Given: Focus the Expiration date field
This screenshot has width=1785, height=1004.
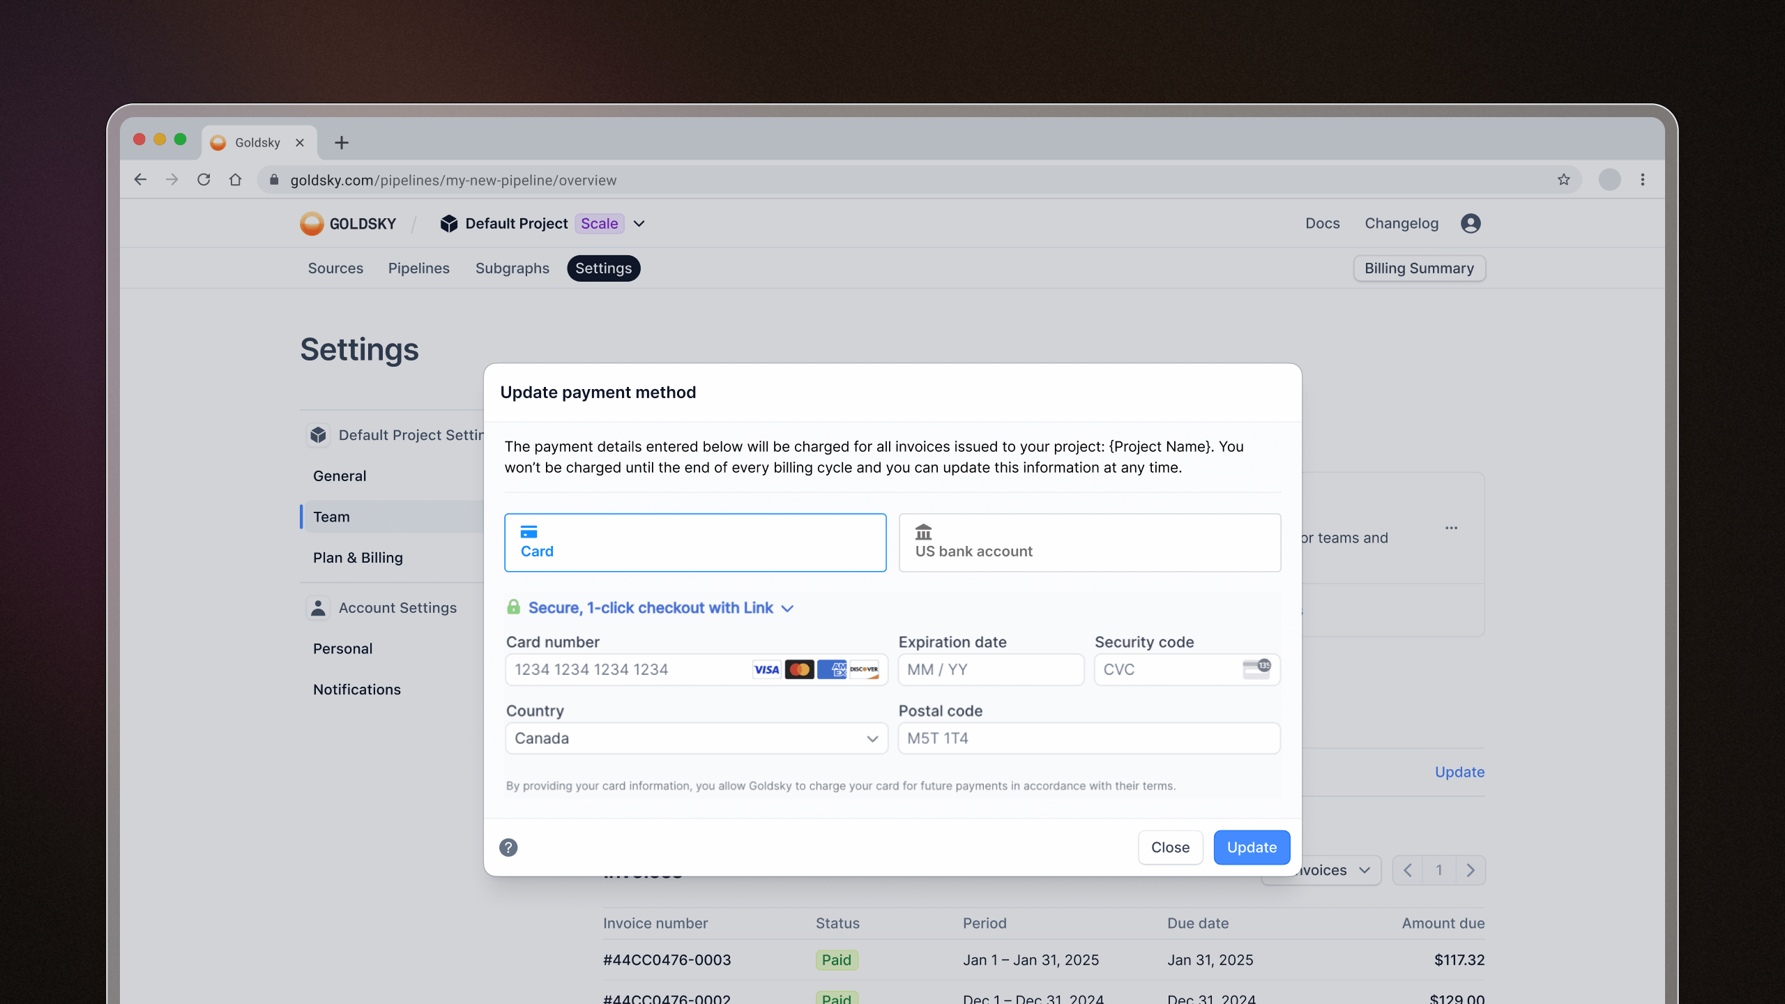Looking at the screenshot, I should (x=991, y=669).
